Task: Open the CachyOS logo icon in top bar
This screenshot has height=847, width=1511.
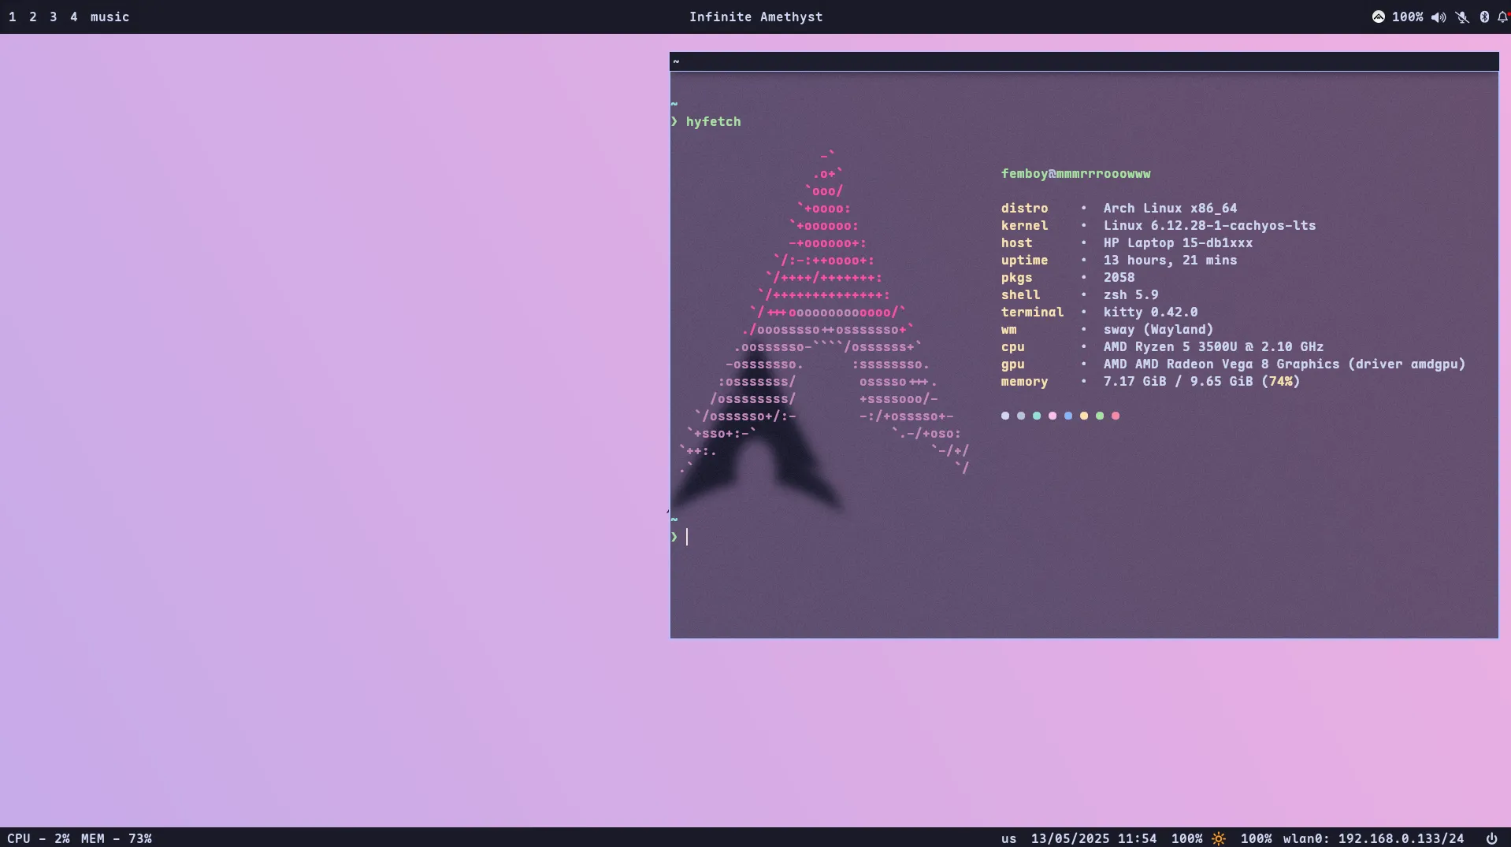Action: click(1378, 17)
